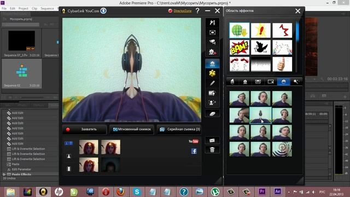Send captured media by e-mail icon
Viewport: 350px width, 197px height.
(212, 141)
